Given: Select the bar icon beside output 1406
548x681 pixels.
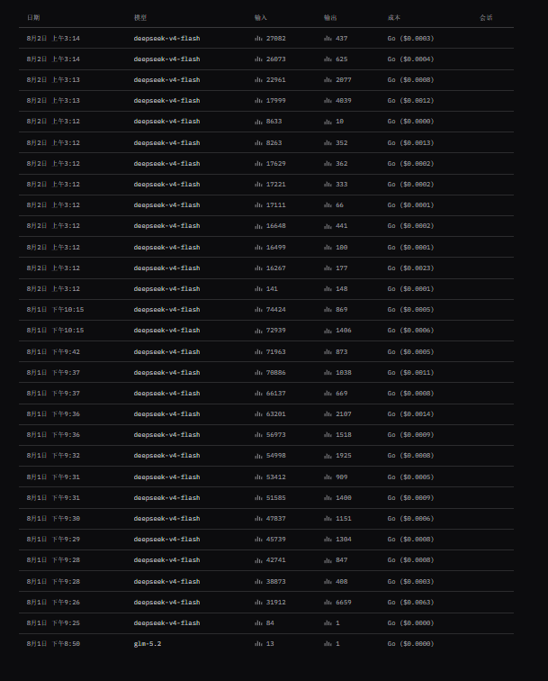Looking at the screenshot, I should 328,331.
